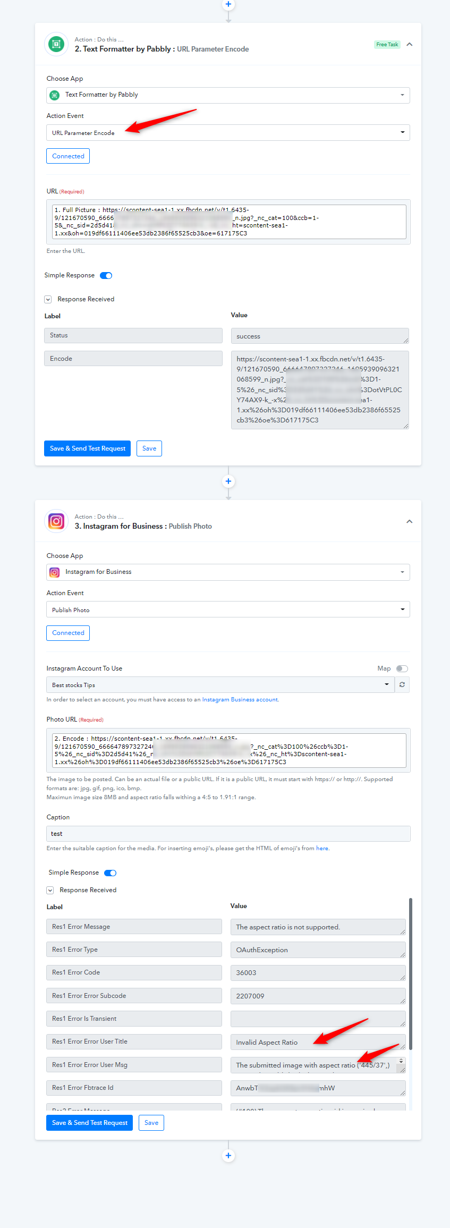This screenshot has width=450, height=1228.
Task: Click the Fbtrace Id value starting with AnwbT
Action: [318, 1088]
